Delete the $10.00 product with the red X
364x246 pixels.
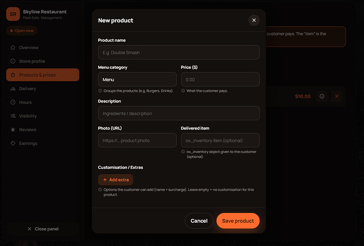click(x=337, y=96)
